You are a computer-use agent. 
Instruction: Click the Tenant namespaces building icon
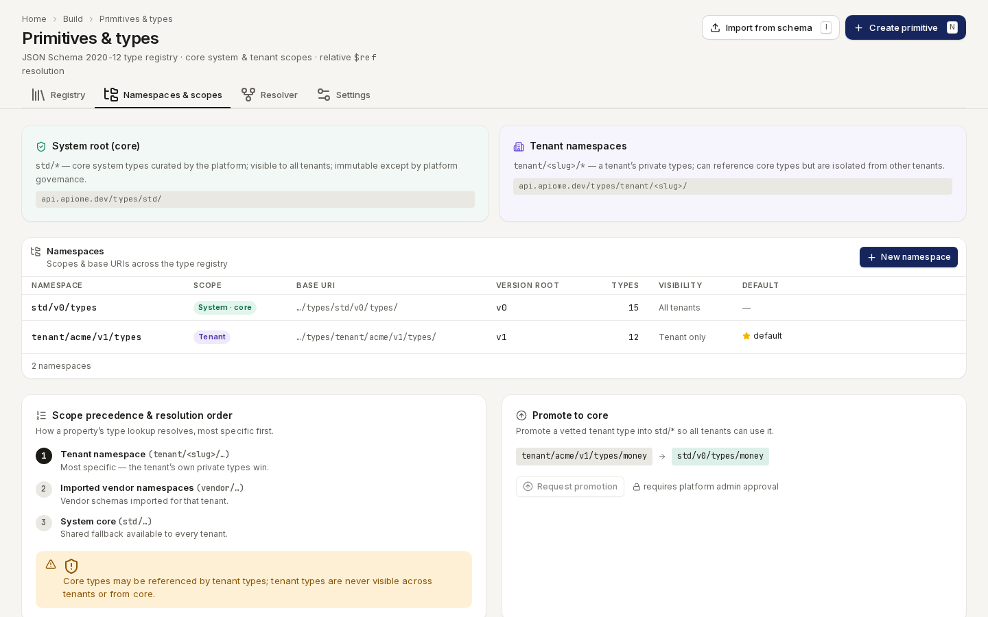point(519,147)
